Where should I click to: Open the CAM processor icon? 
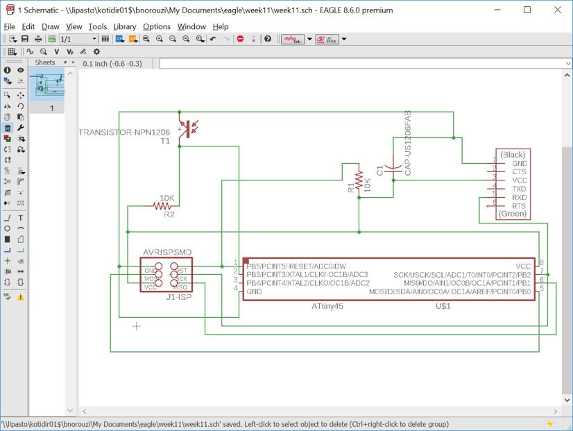coord(52,39)
